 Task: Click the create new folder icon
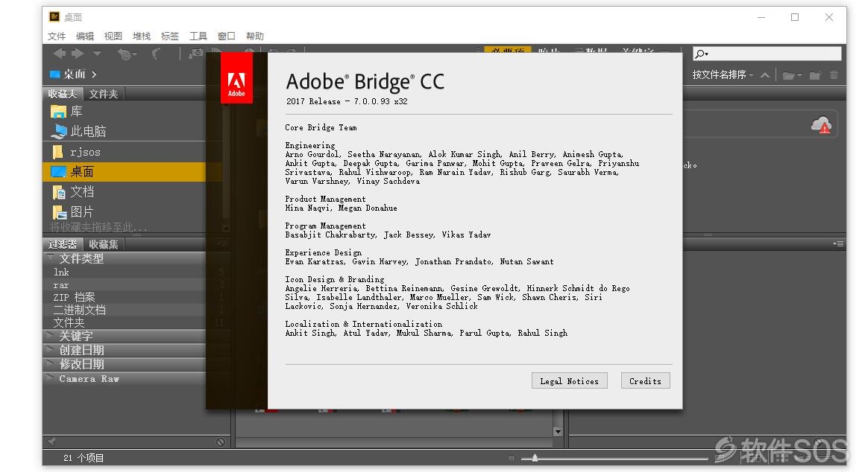(x=815, y=75)
